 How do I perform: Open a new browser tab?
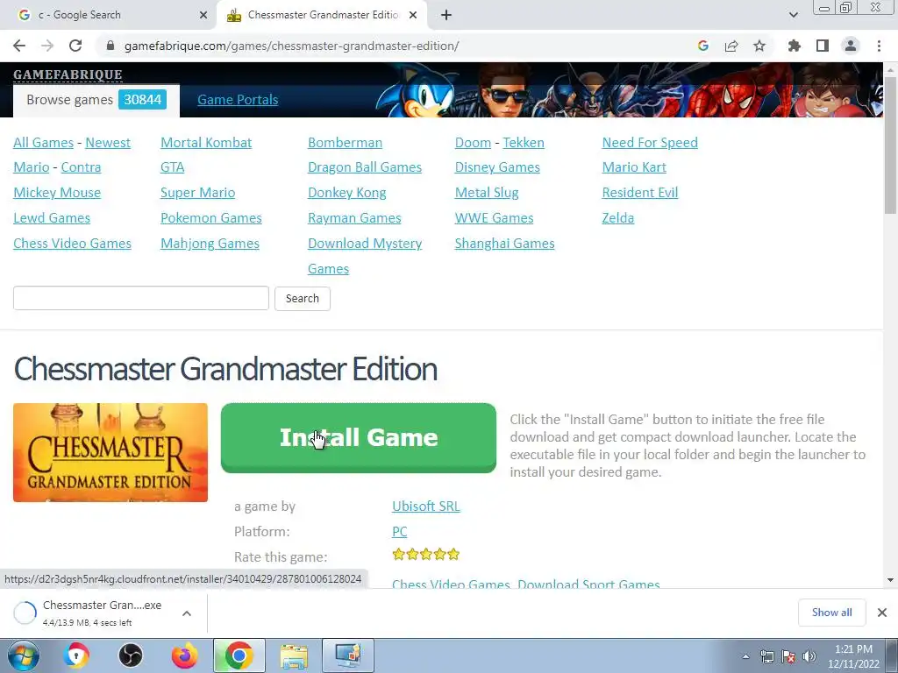[x=446, y=15]
